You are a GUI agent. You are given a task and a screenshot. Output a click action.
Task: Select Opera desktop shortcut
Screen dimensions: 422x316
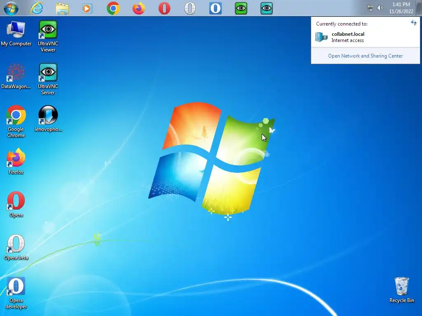[16, 204]
